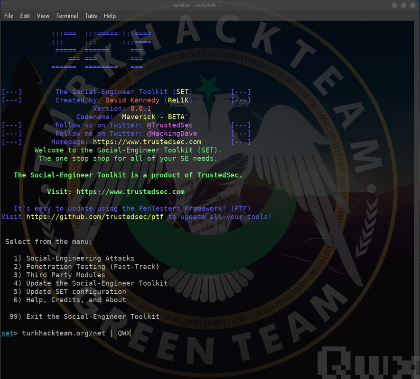Click the @TrustedSec Twitter handle

(170, 125)
